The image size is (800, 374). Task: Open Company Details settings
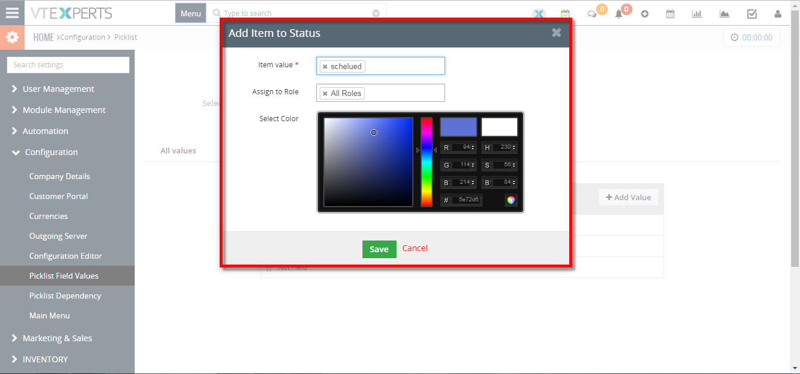point(60,176)
